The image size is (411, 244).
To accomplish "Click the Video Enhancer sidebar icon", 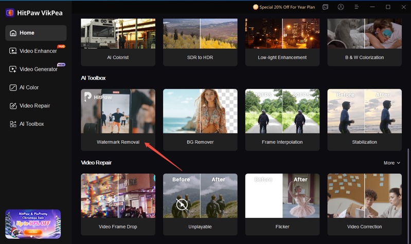I will coord(13,51).
